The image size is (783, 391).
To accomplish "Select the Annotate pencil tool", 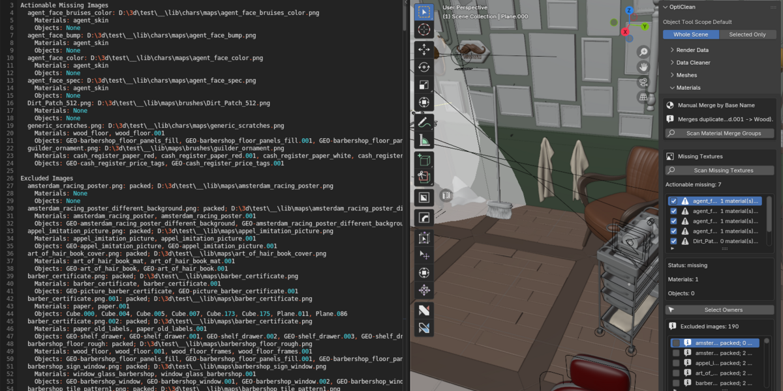I will pyautogui.click(x=424, y=121).
